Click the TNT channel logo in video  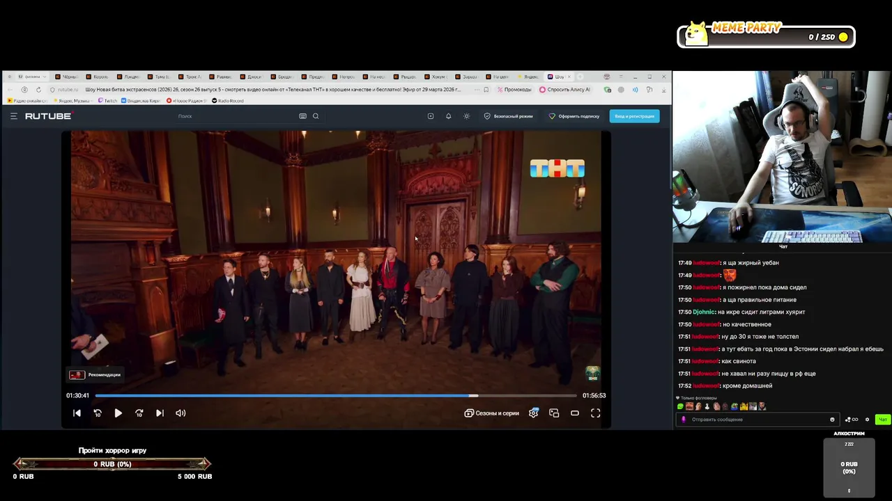pos(557,168)
